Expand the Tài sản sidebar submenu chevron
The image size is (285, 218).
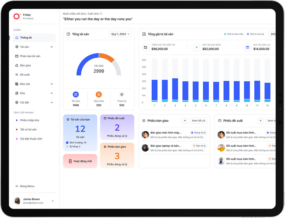click(x=52, y=47)
